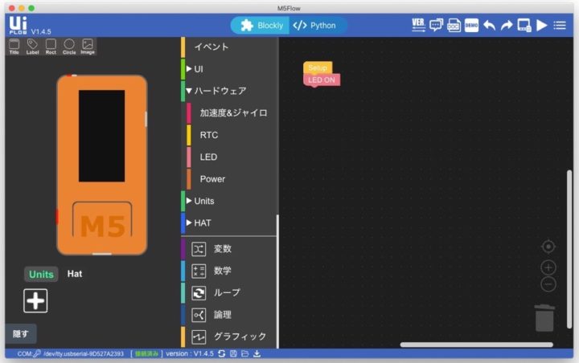This screenshot has height=363, width=579.
Task: Click the plus button to add unit
Action: [x=35, y=300]
